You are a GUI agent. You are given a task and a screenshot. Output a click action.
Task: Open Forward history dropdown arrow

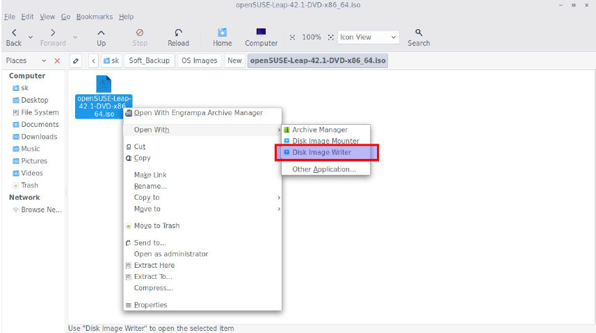75,37
